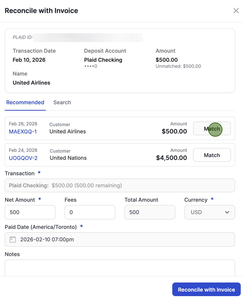Open invoice link UOGQOV-2
Image resolution: width=243 pixels, height=298 pixels.
[23, 158]
